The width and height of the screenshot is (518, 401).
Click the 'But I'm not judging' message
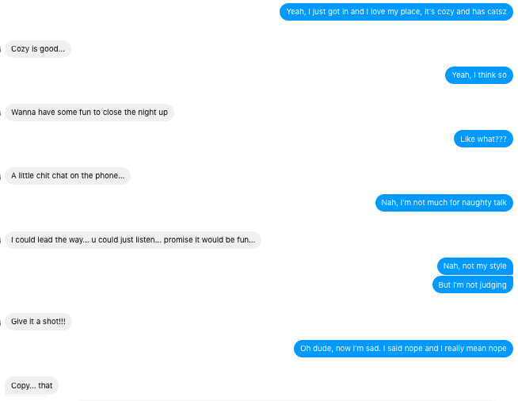click(473, 285)
